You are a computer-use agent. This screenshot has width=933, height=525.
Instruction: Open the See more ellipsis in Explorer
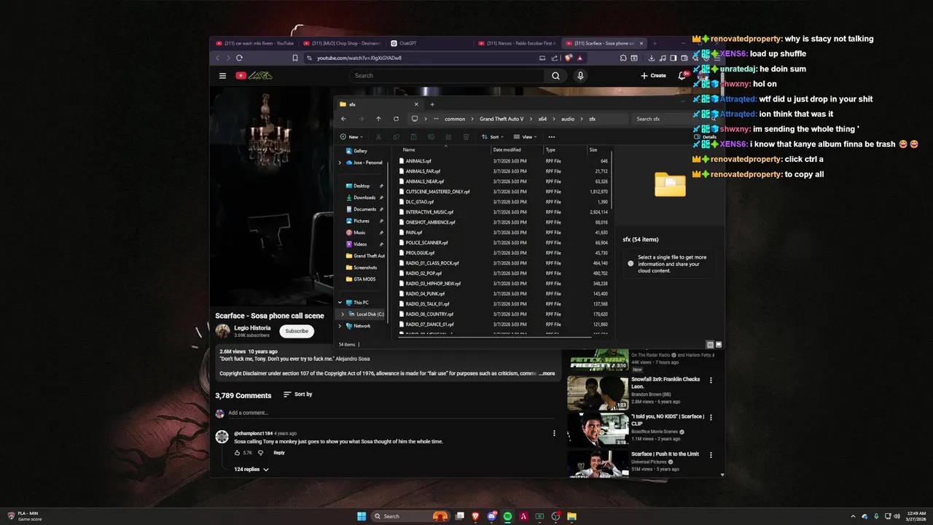[551, 136]
